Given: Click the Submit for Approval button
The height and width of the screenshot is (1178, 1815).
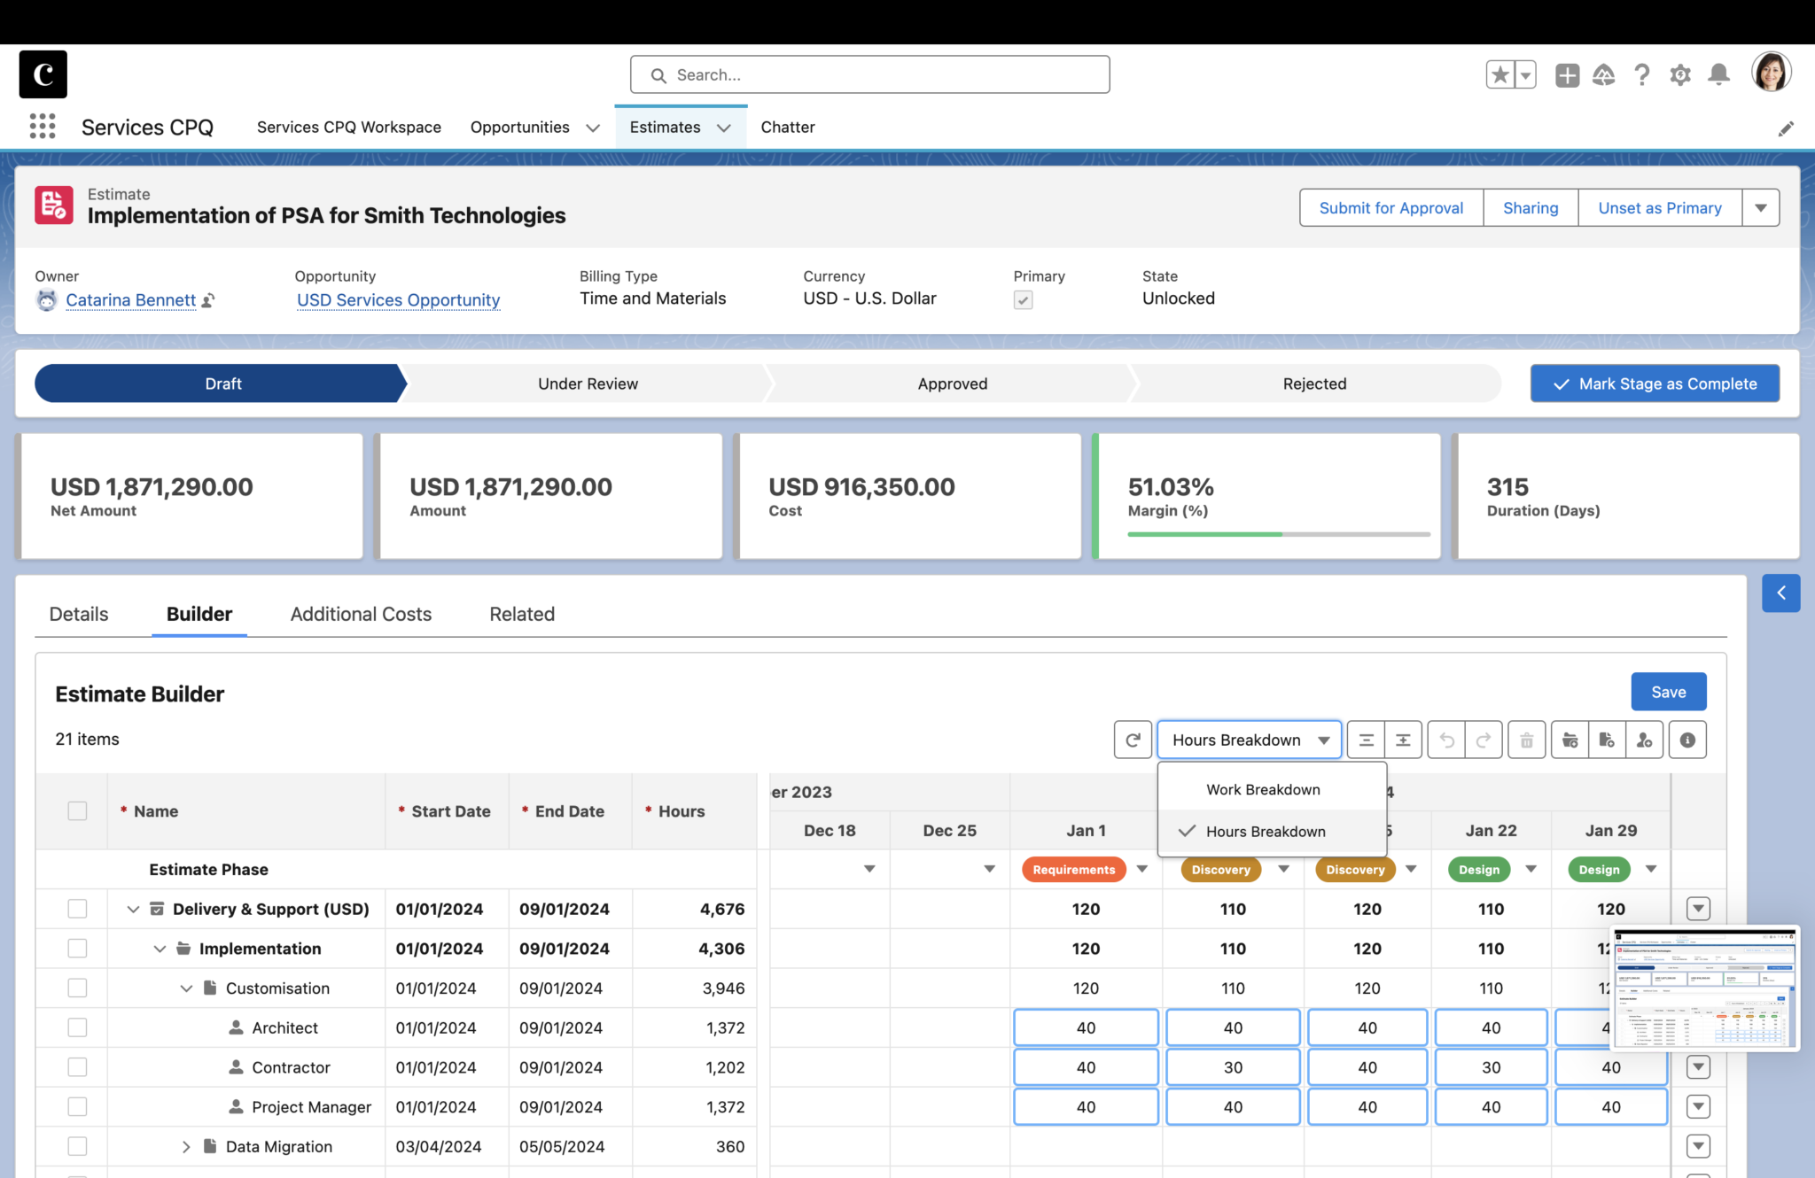Looking at the screenshot, I should (x=1390, y=207).
